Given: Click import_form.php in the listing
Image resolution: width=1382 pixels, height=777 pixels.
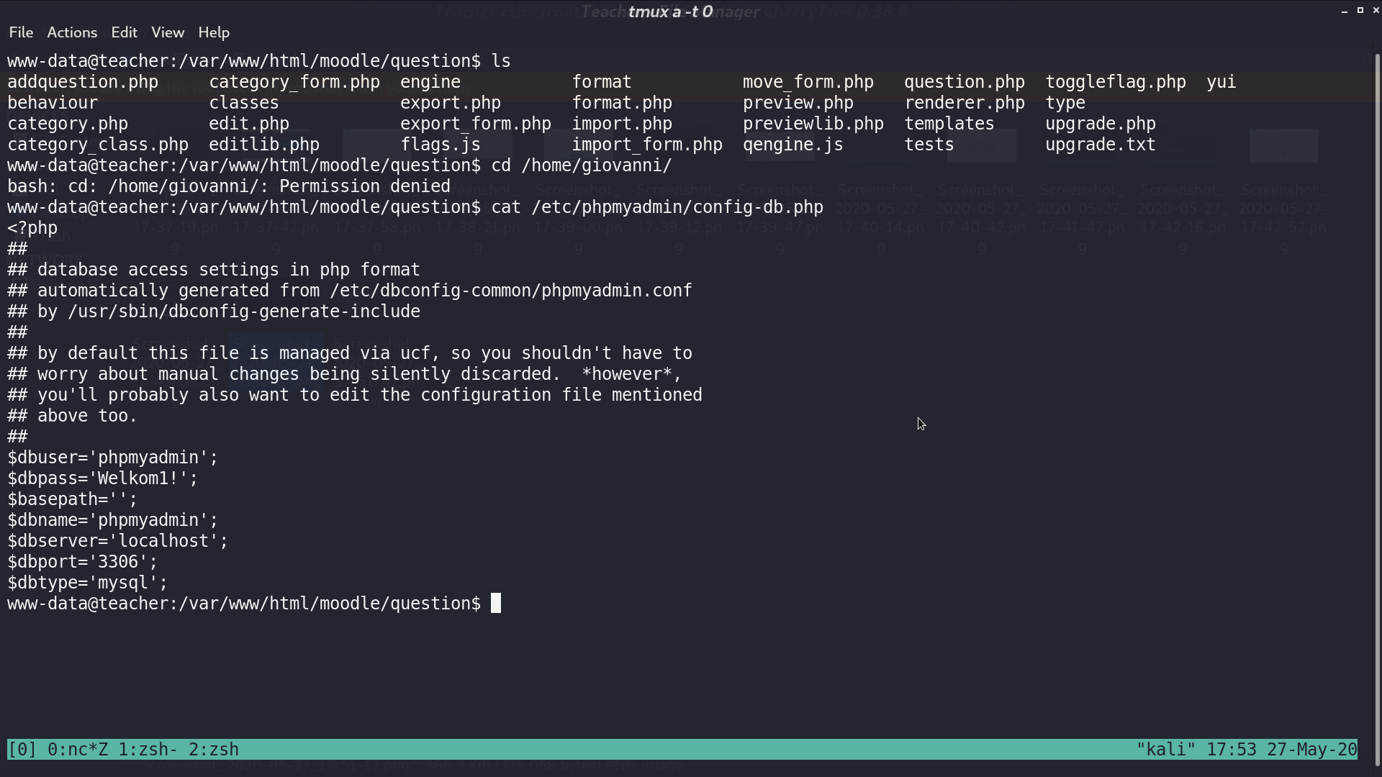Looking at the screenshot, I should click(x=647, y=145).
